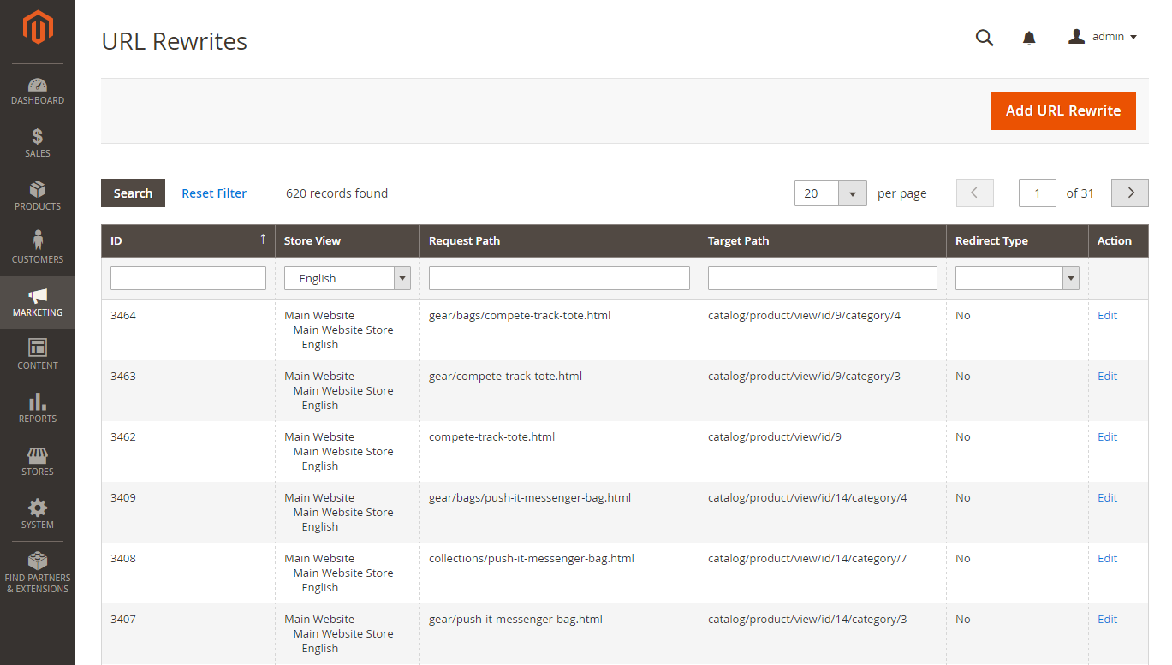Select the gear/bags/compete-track-tote.html request path
Viewport: 1172px width, 665px height.
point(520,315)
